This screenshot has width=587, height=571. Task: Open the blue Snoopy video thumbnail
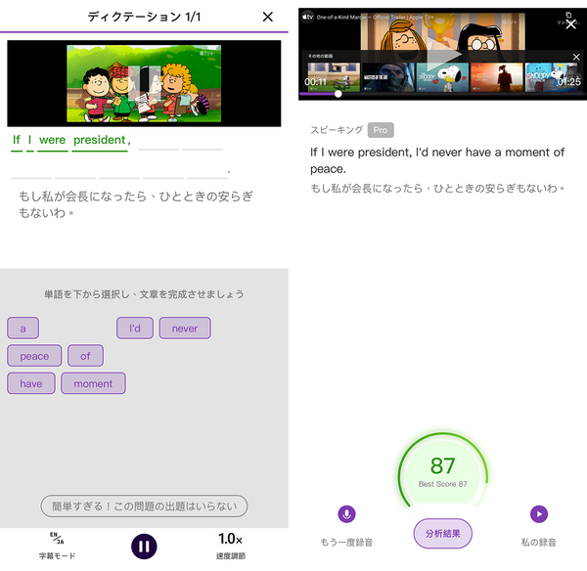pyautogui.click(x=551, y=77)
